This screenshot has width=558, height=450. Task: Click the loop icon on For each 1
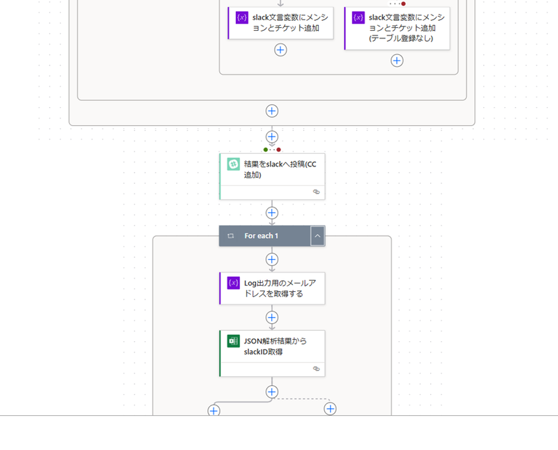point(231,236)
